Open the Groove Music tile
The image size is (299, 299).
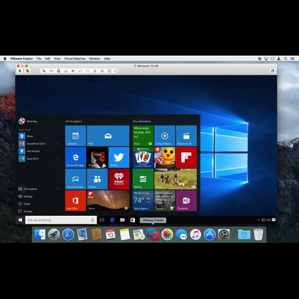click(x=164, y=136)
